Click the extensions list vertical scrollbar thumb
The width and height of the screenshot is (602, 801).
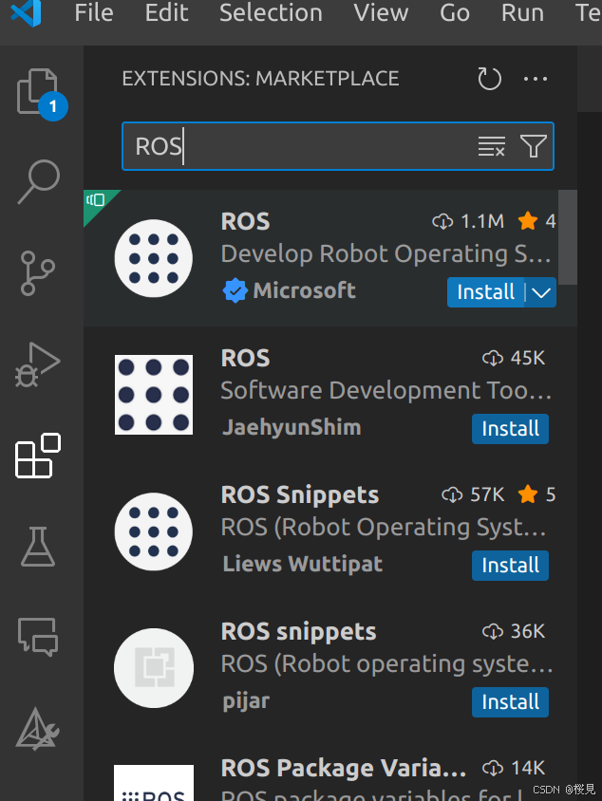567,237
